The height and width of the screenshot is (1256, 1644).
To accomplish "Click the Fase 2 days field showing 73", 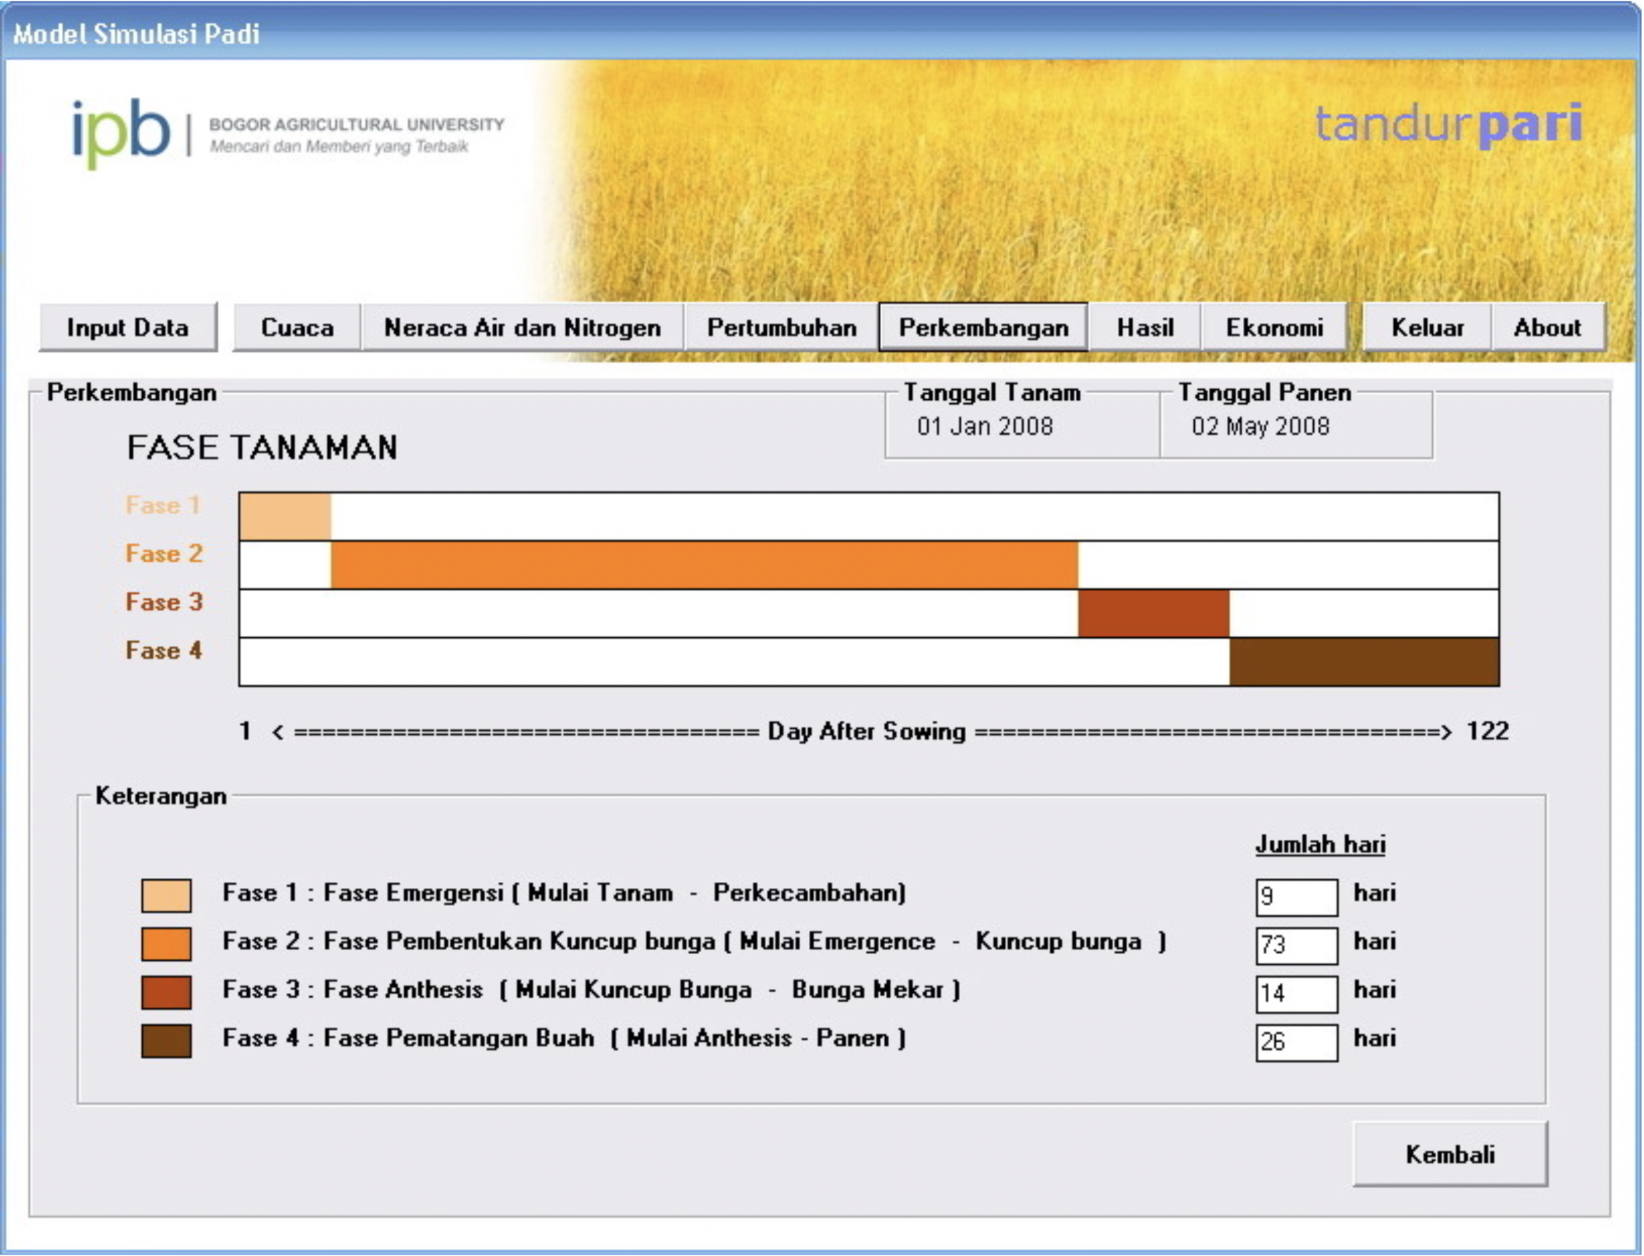I will point(1296,945).
